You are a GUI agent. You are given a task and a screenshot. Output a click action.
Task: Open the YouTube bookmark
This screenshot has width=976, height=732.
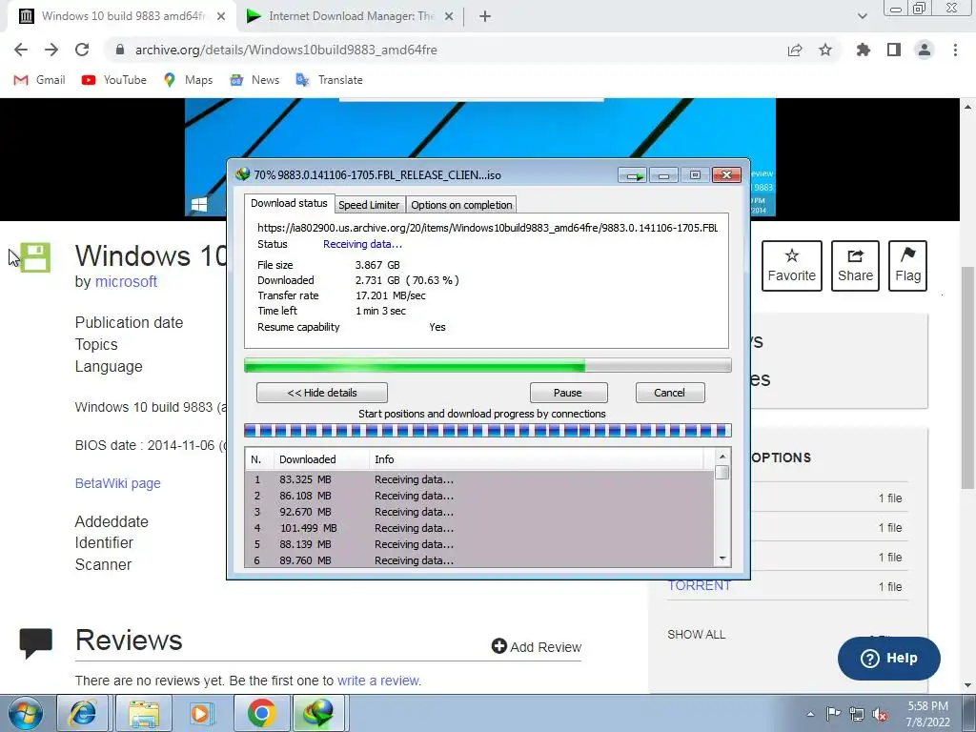tap(114, 80)
